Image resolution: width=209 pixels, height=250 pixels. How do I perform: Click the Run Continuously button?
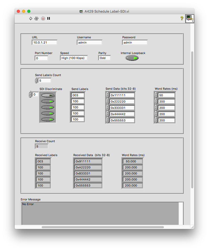pyautogui.click(x=36, y=19)
